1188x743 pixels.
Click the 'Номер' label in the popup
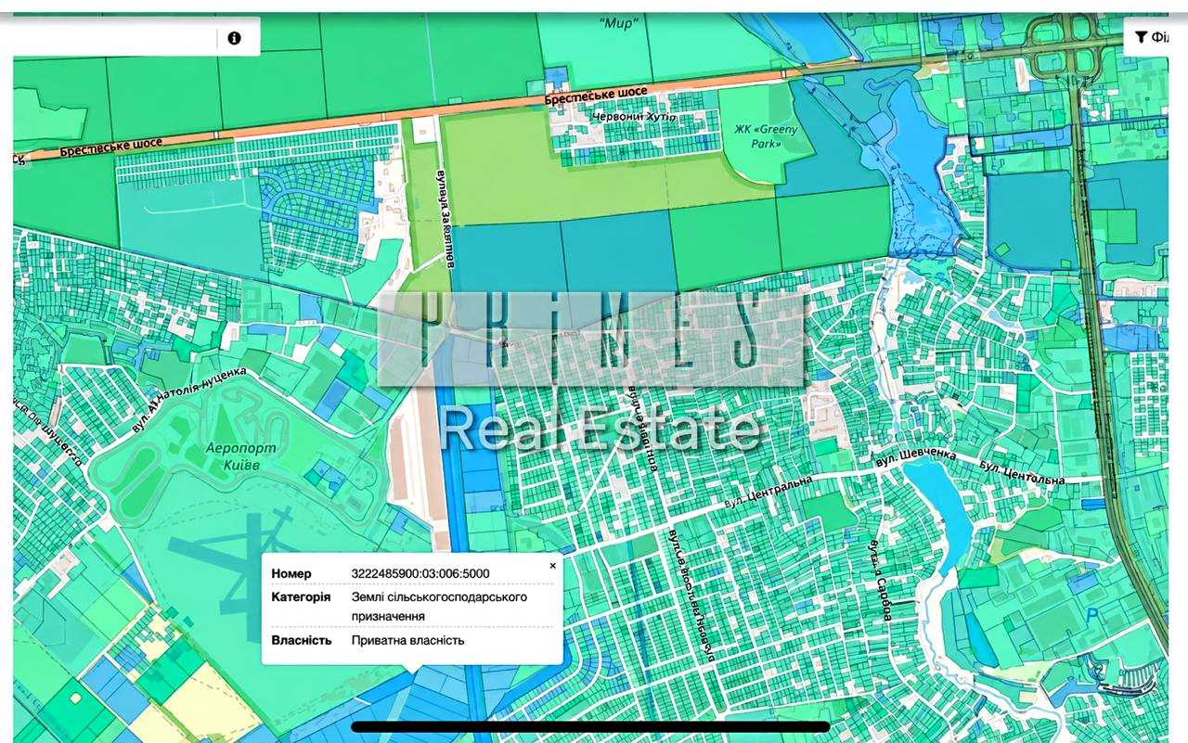(291, 573)
